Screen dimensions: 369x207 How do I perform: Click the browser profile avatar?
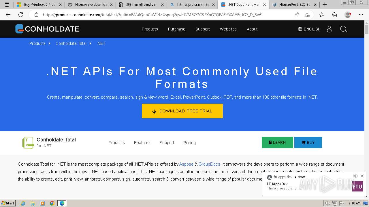348,15
